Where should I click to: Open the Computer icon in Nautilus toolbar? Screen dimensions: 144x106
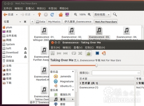[67, 14]
